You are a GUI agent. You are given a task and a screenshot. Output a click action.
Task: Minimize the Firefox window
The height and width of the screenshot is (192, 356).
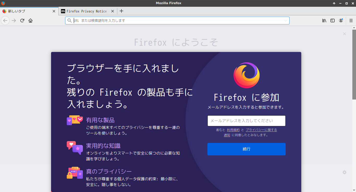(x=340, y=3)
